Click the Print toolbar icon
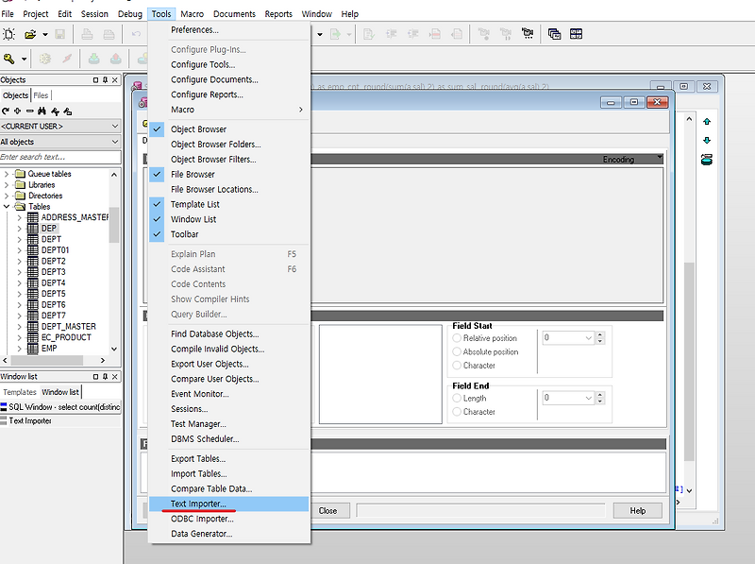 point(86,34)
